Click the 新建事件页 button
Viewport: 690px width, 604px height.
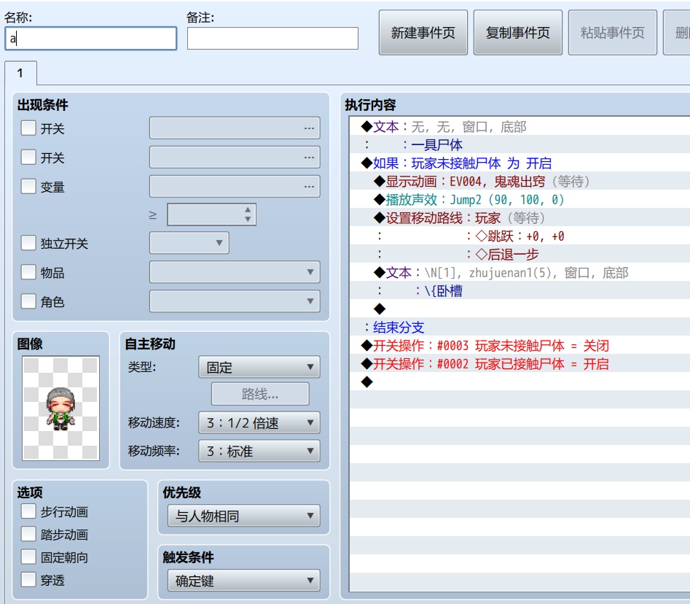click(423, 33)
